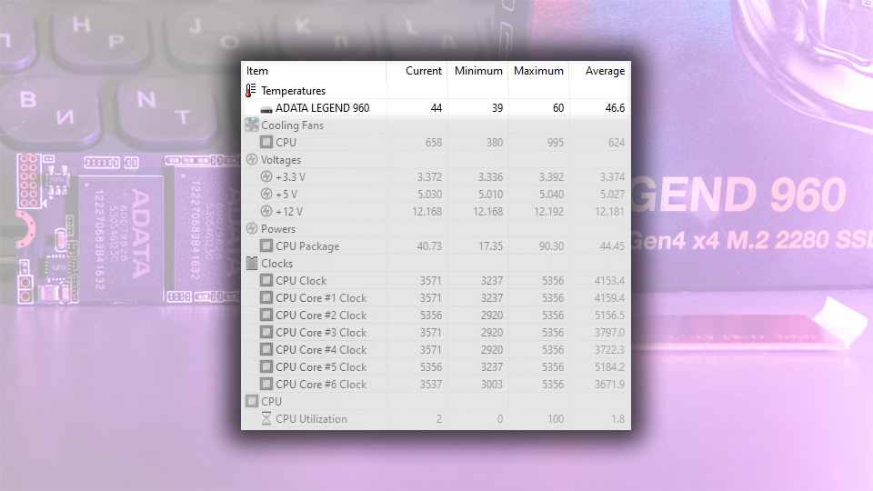873x491 pixels.
Task: Click the CPU Core #5 Clock icon
Action: [266, 366]
